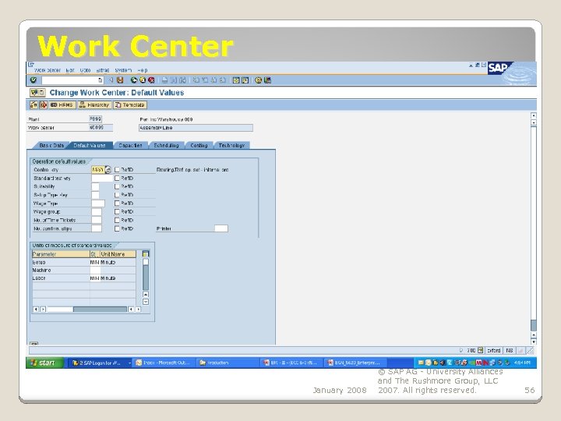Screen dimensions: 561x421
Task: Tick the RefID checkbox for Standard text key
Action: click(117, 178)
